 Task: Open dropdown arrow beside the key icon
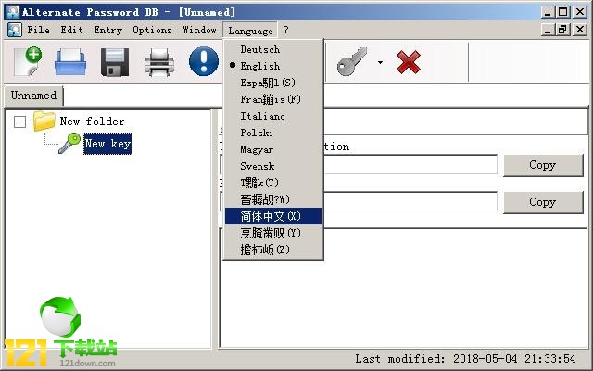[380, 62]
